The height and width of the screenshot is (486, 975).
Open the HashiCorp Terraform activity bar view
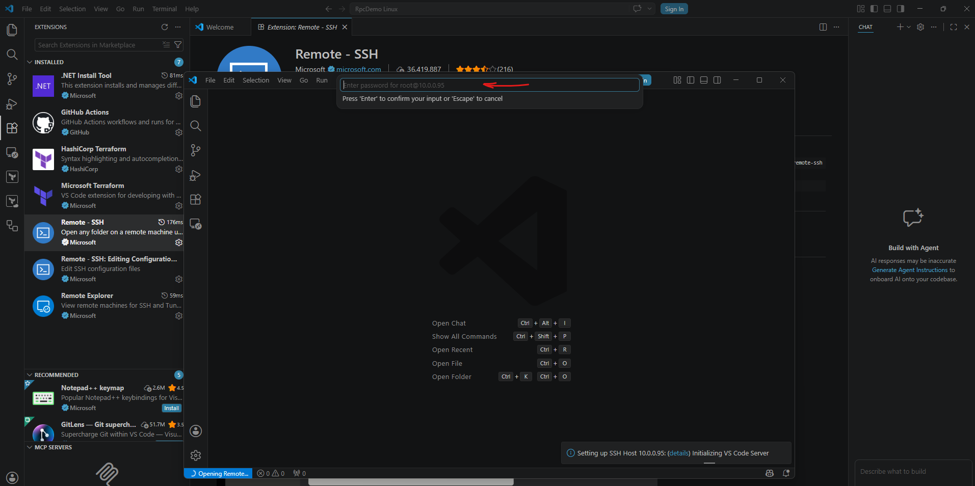(x=12, y=177)
